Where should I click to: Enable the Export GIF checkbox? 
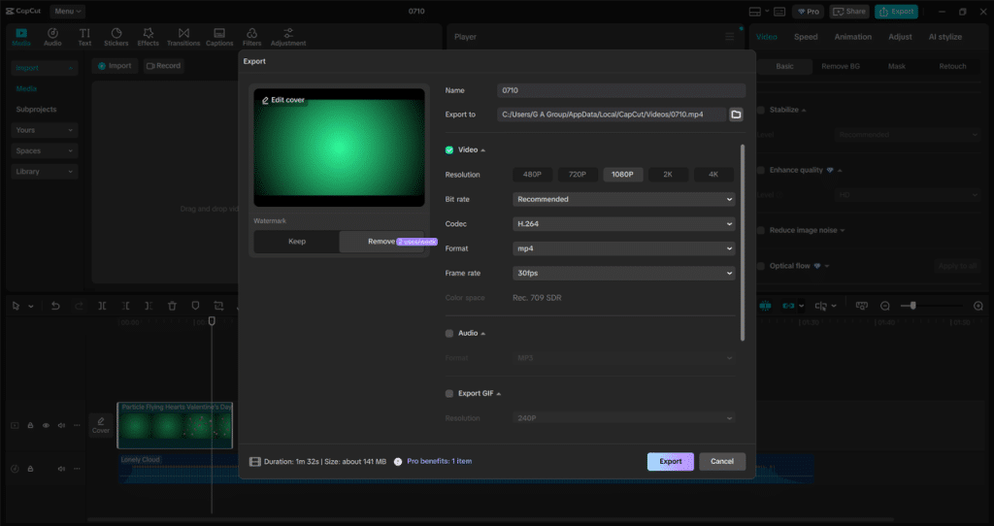(x=449, y=393)
